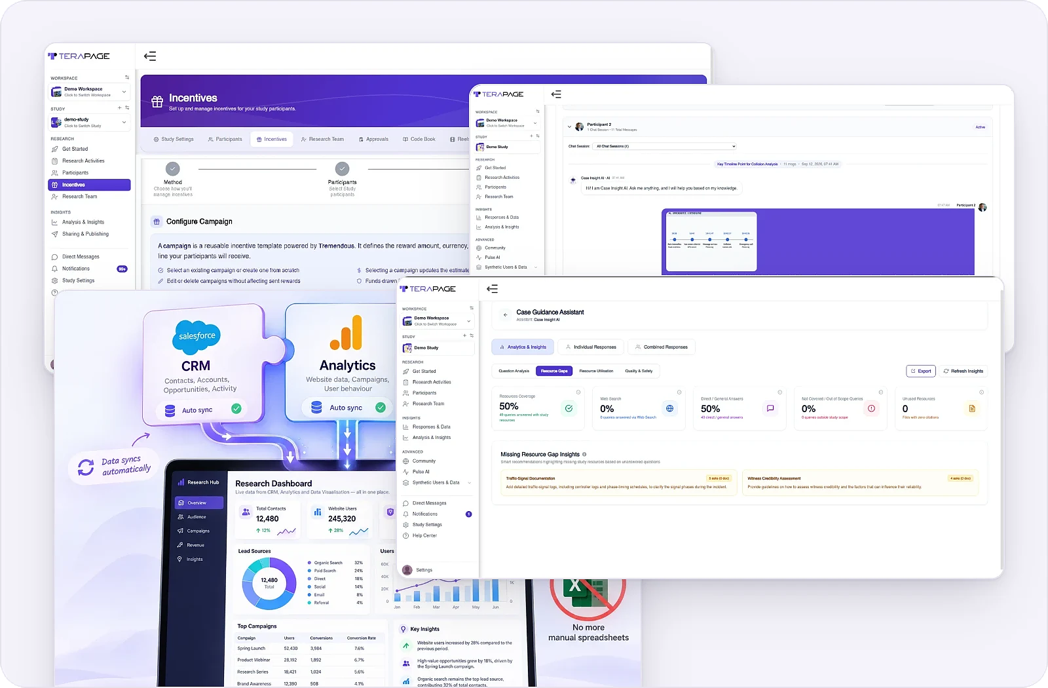Click Refresh Insights button

coord(963,371)
